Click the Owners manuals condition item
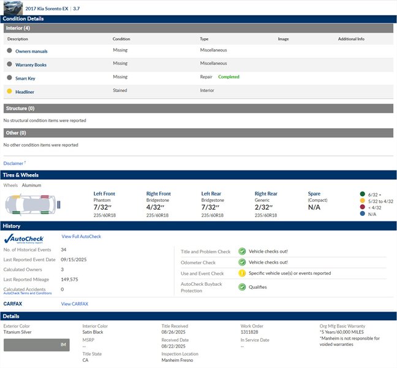 31,52
